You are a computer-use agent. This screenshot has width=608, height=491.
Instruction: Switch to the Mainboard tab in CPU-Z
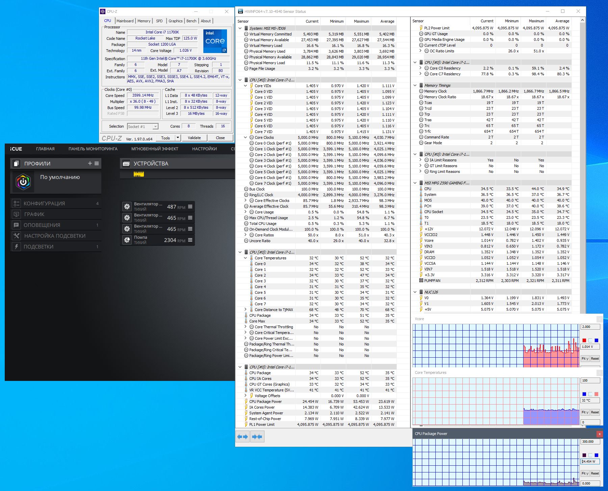coord(125,21)
